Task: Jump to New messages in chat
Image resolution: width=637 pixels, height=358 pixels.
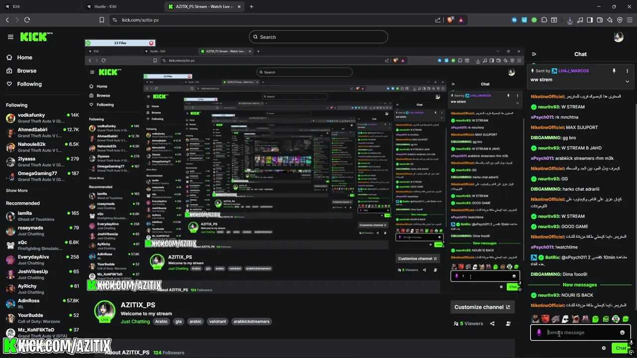Action: [579, 285]
